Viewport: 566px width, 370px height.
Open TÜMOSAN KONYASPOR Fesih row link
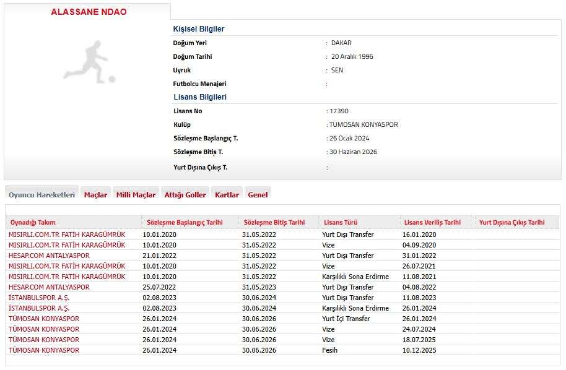(x=44, y=350)
